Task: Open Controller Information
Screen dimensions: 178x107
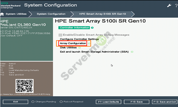Action: pyautogui.click(x=74, y=28)
